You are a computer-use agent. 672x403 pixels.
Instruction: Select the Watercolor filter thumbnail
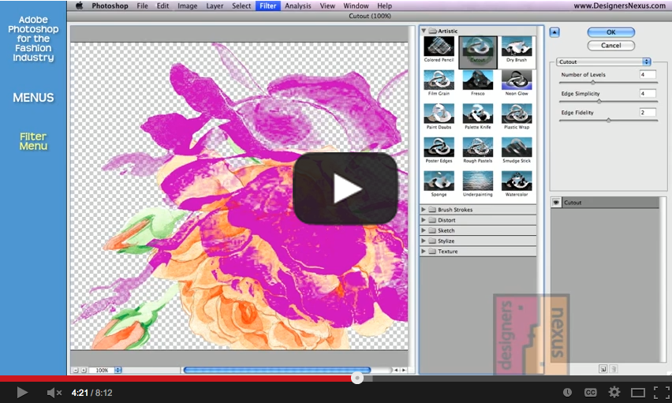(517, 181)
